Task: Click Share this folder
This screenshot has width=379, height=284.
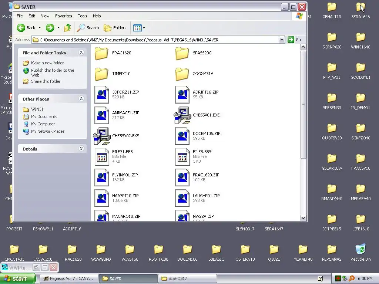Action: point(46,81)
